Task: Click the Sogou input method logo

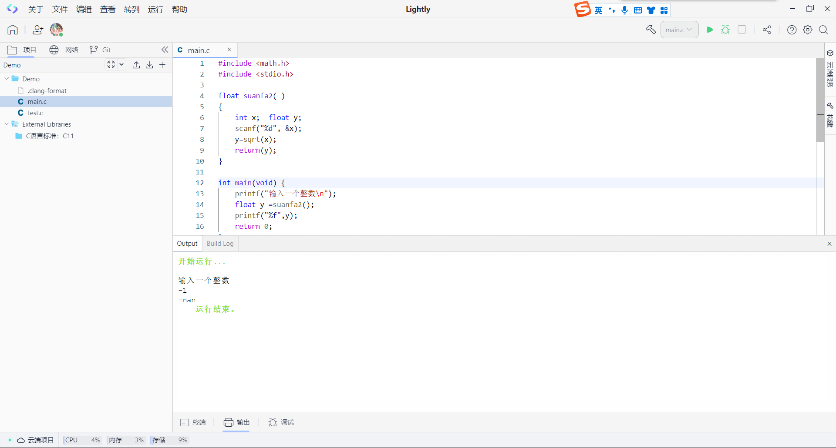Action: coord(583,9)
